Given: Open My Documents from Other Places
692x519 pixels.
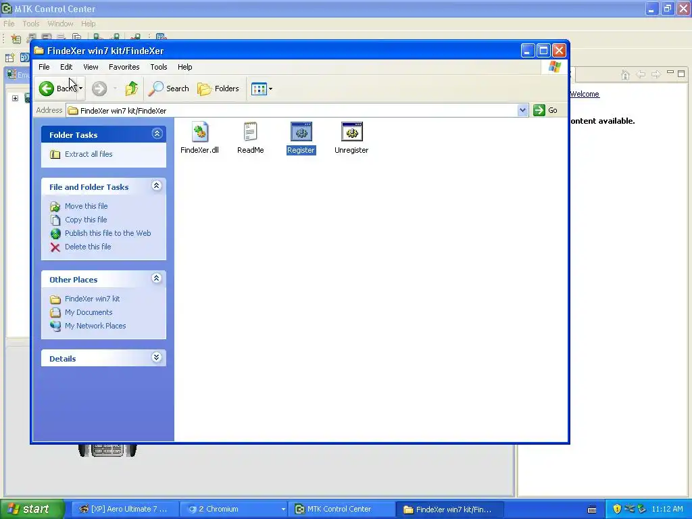Looking at the screenshot, I should tap(89, 312).
